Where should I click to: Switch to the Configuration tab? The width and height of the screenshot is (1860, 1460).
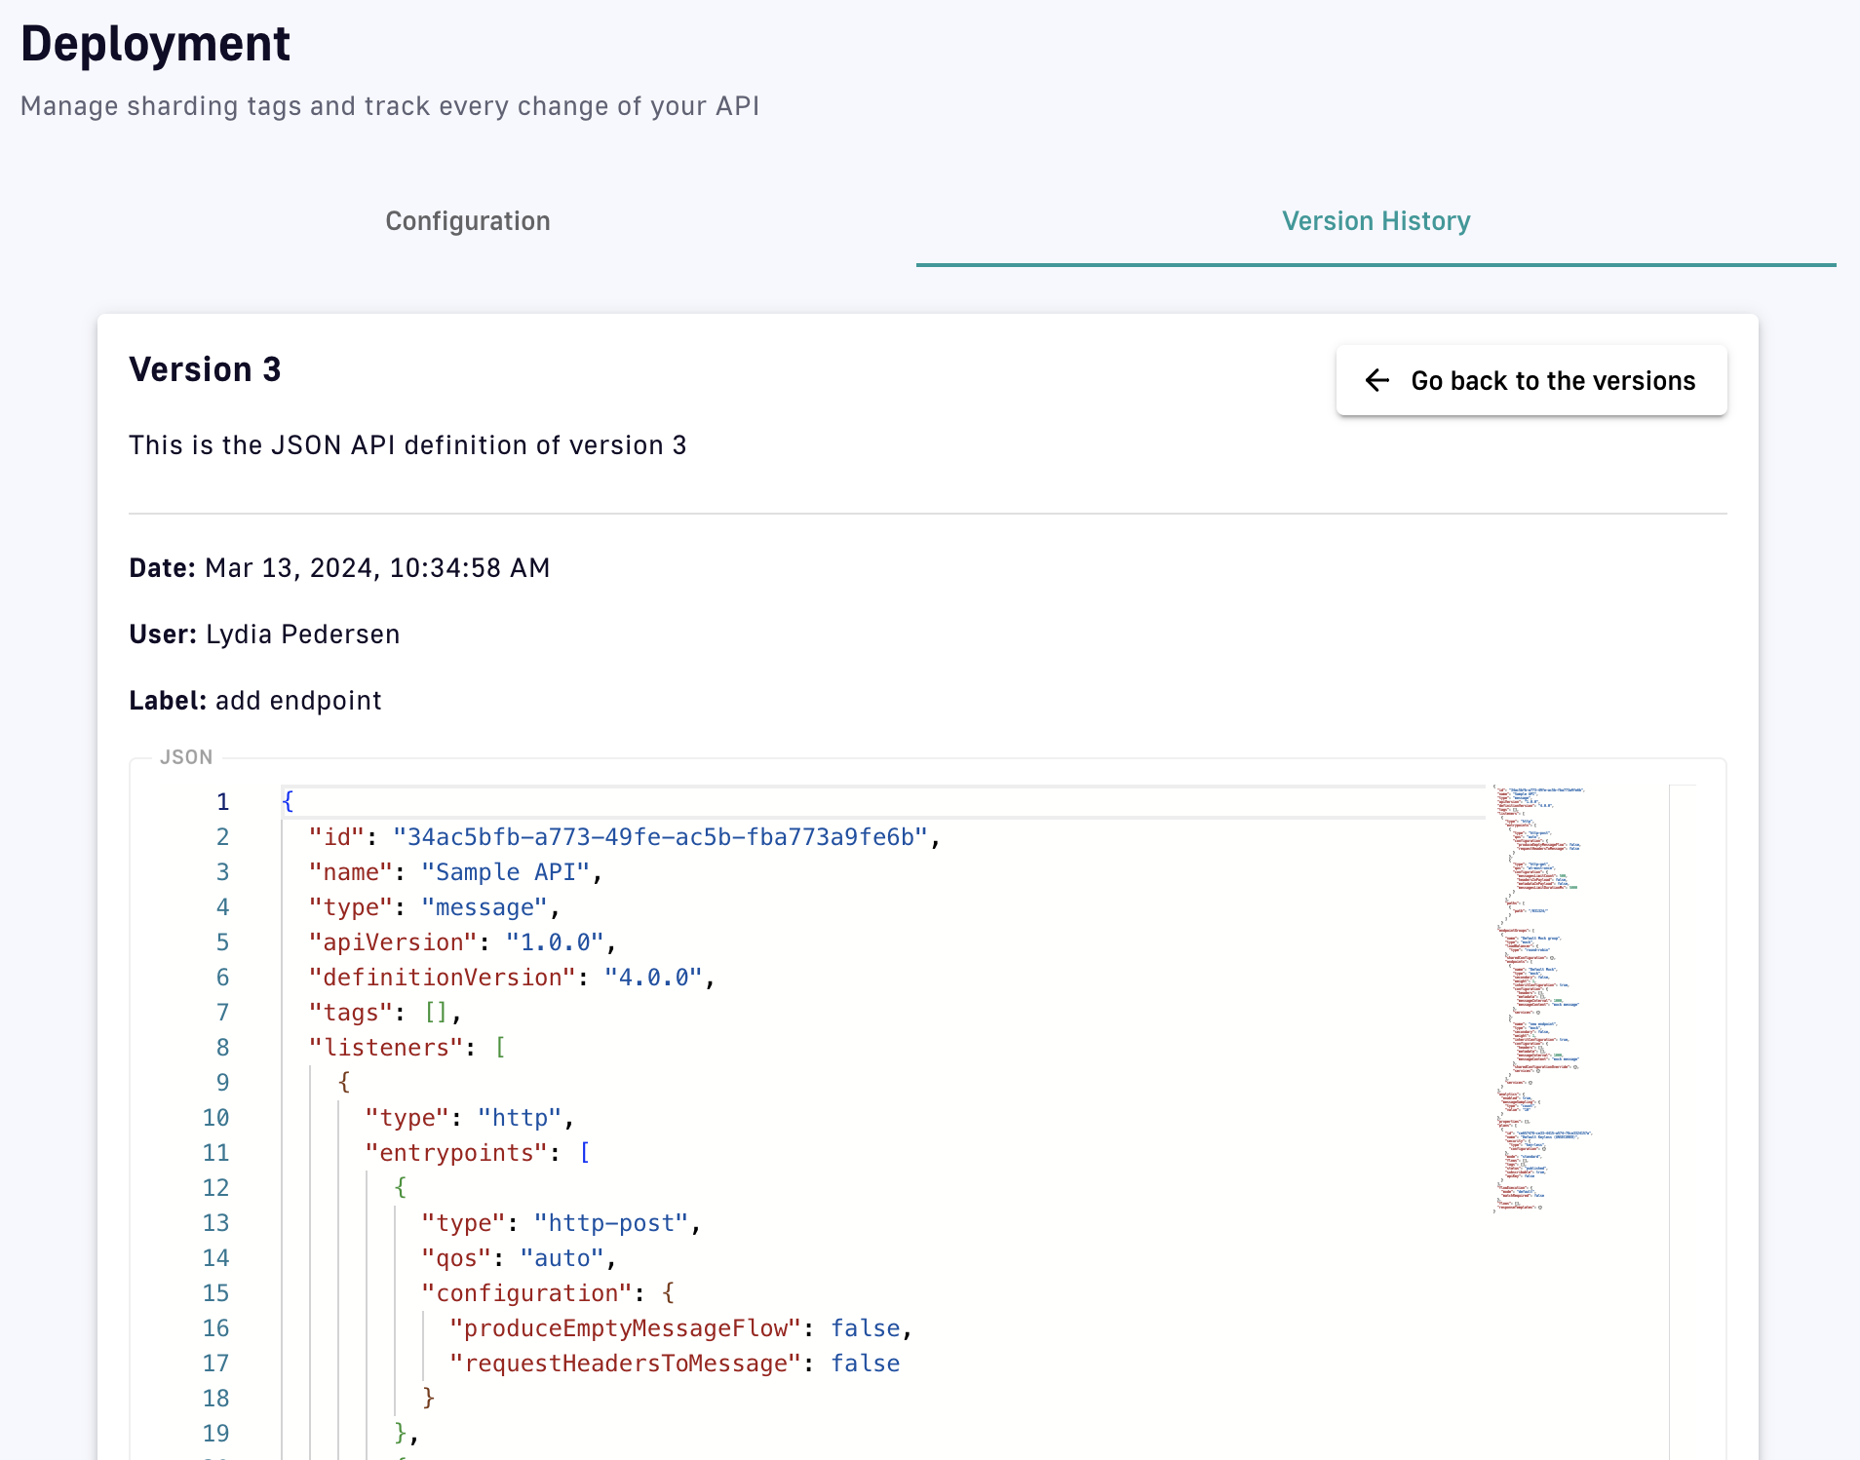pyautogui.click(x=467, y=221)
